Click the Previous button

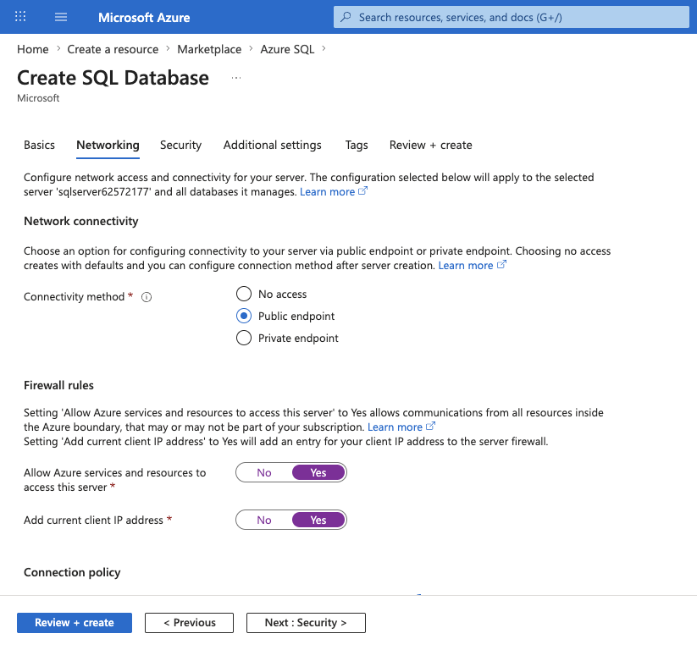click(x=189, y=623)
